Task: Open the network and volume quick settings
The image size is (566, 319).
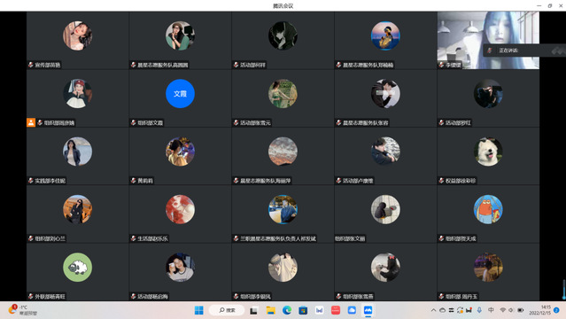Action: click(511, 310)
